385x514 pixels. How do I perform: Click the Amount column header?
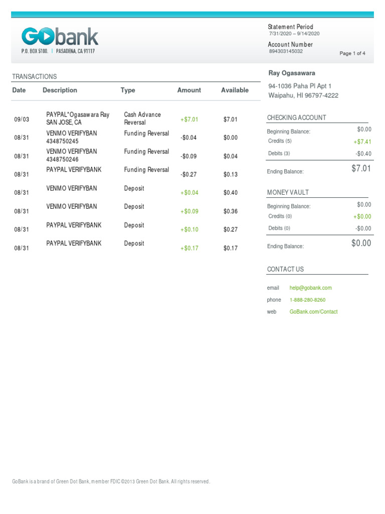(x=189, y=90)
